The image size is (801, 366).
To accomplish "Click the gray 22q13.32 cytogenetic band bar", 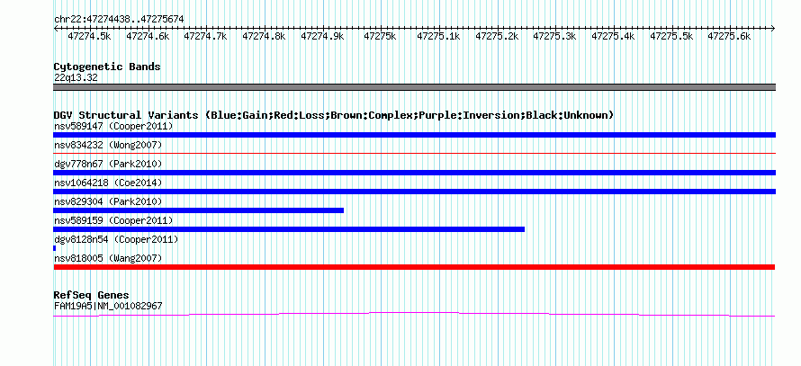I will 414,86.
